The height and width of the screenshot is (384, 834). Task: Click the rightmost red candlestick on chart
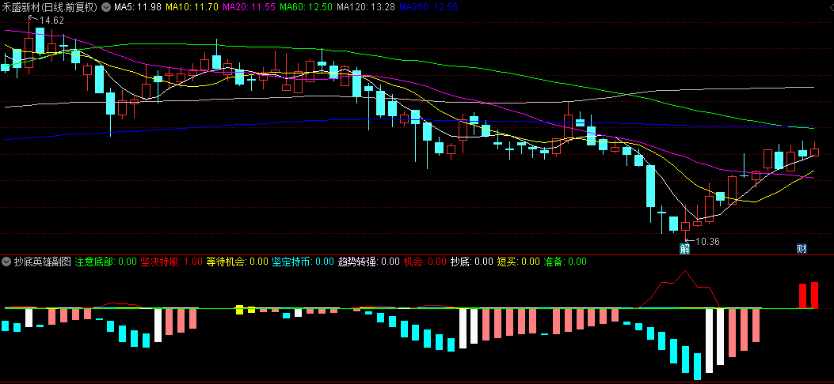click(814, 152)
